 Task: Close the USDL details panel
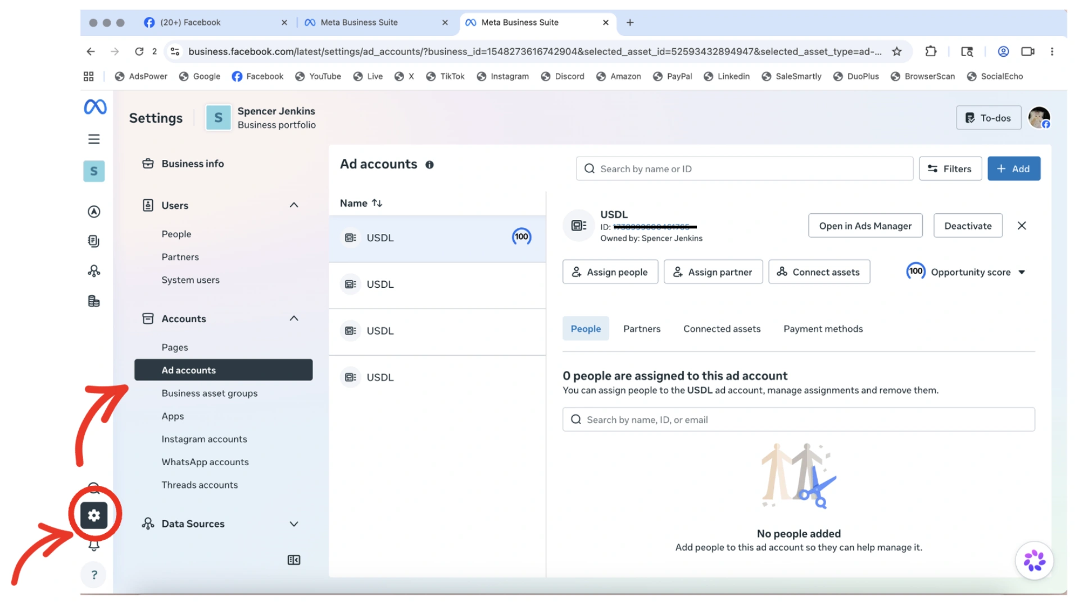(1022, 226)
